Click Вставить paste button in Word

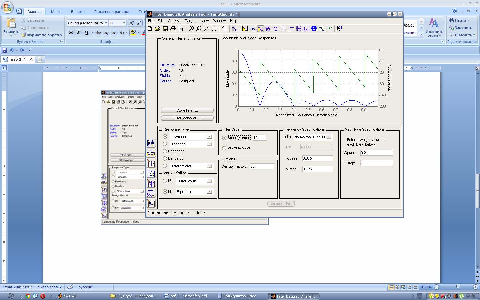[11, 27]
